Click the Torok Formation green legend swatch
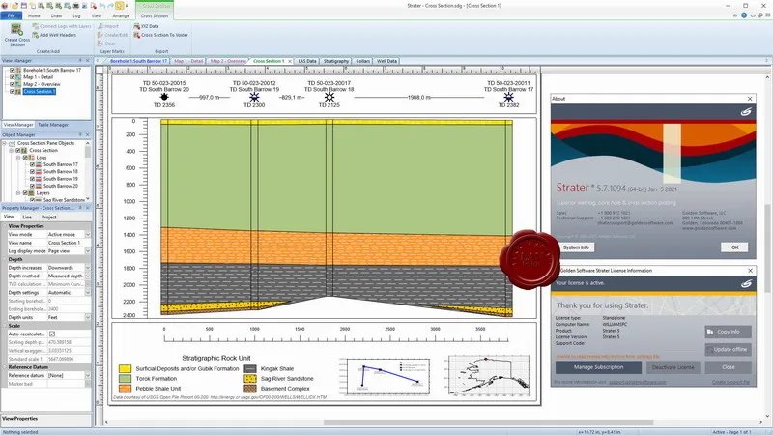This screenshot has height=436, width=773. pyautogui.click(x=126, y=379)
